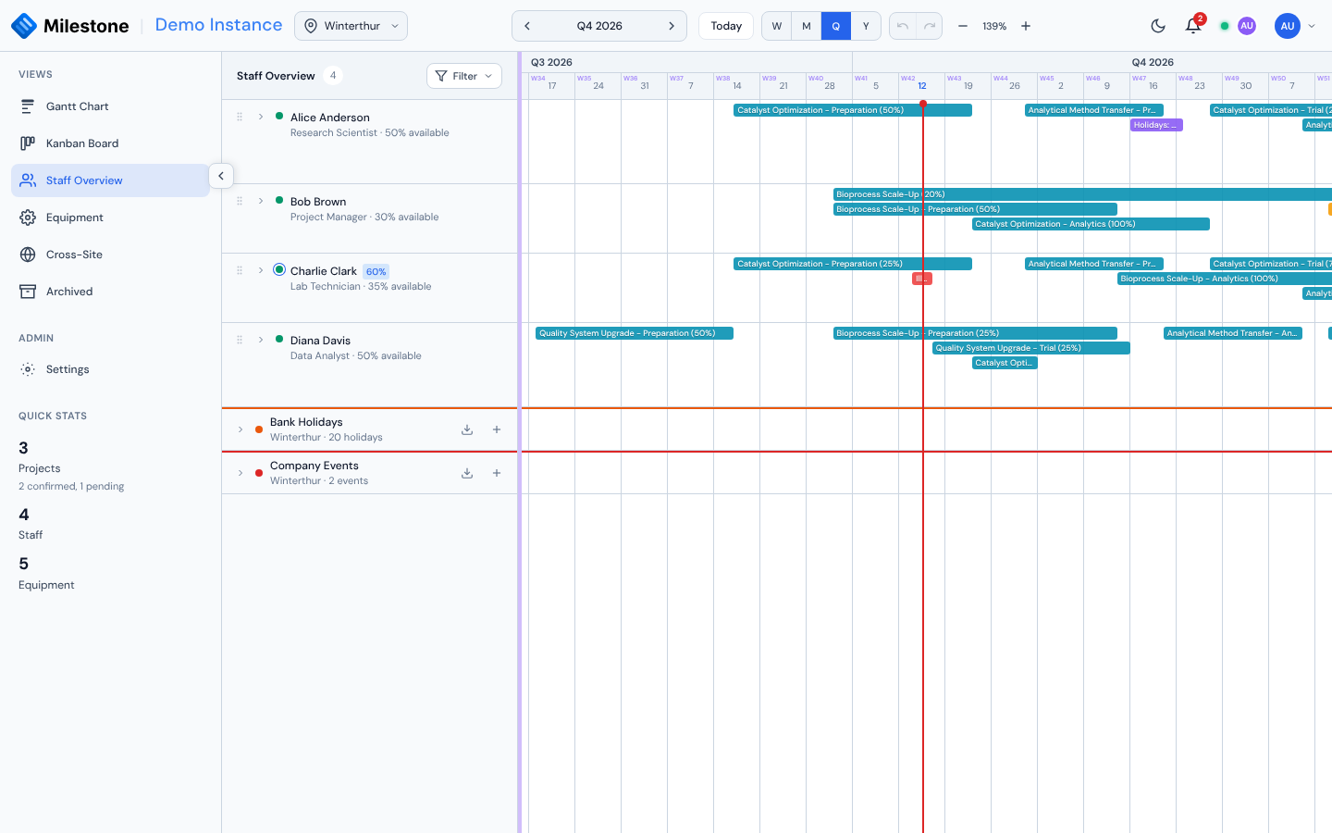Click the Cross-Site globe icon
The width and height of the screenshot is (1332, 833).
28,255
